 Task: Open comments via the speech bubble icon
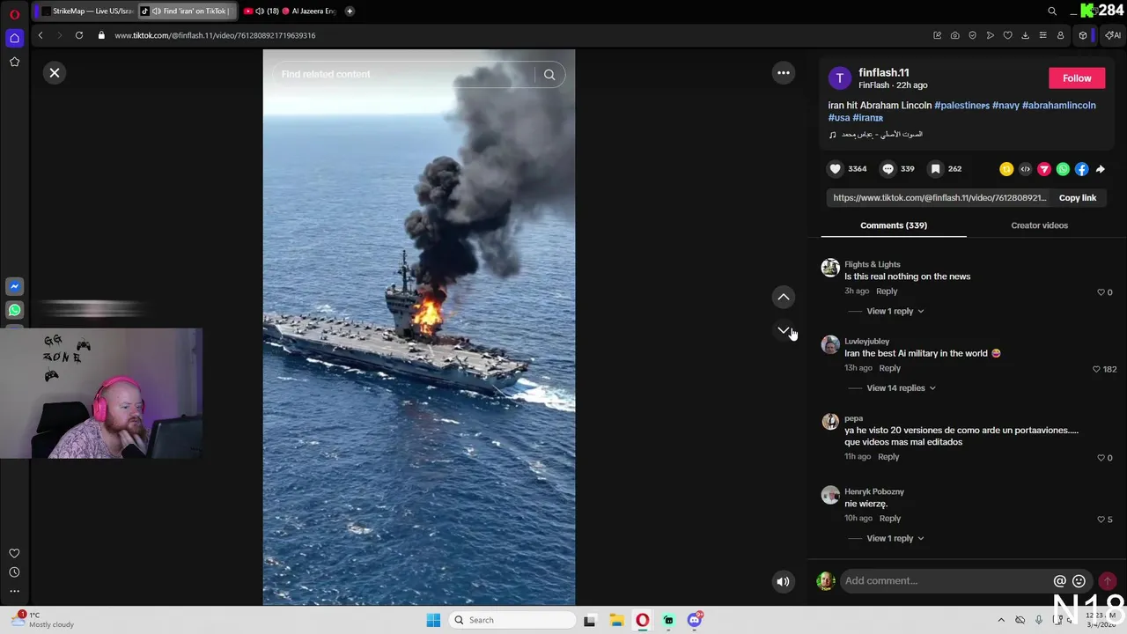point(888,168)
